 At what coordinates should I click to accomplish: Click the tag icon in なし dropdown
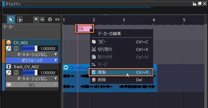(9, 84)
